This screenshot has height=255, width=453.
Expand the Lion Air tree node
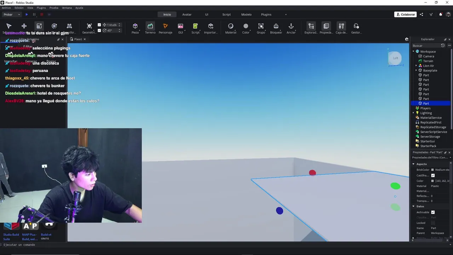click(x=416, y=66)
